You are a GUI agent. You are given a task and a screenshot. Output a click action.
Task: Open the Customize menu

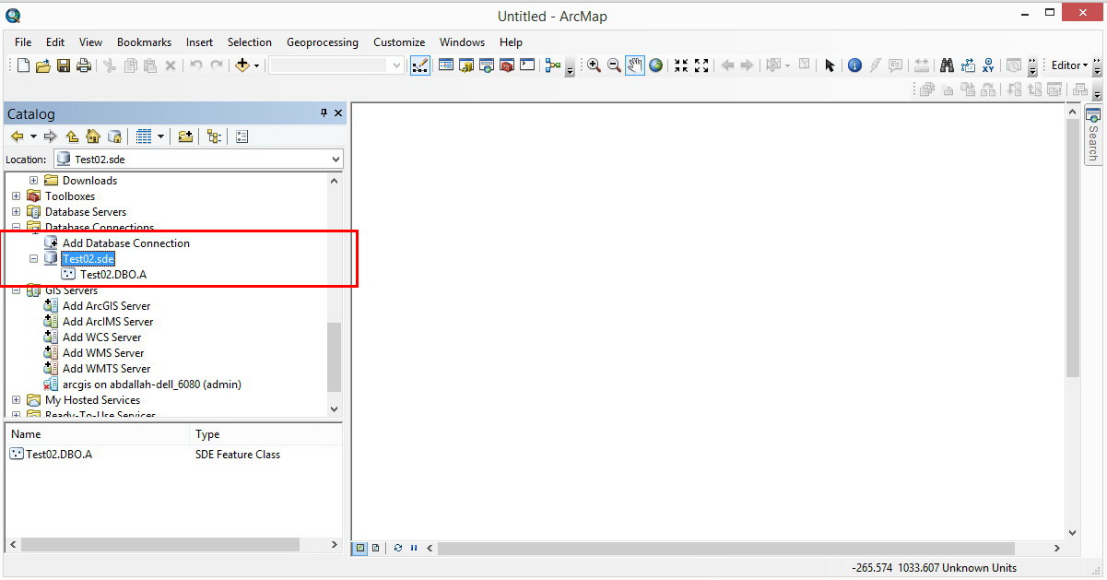(x=399, y=42)
